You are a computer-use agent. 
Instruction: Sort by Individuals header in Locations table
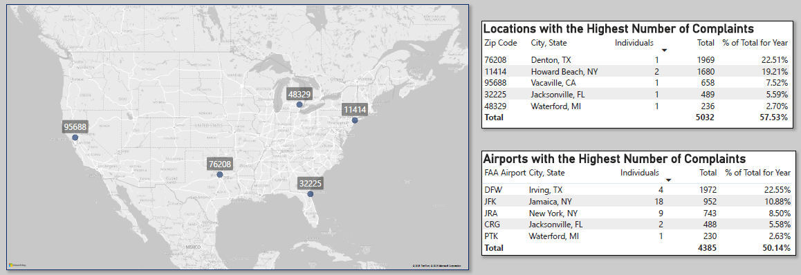pyautogui.click(x=634, y=43)
